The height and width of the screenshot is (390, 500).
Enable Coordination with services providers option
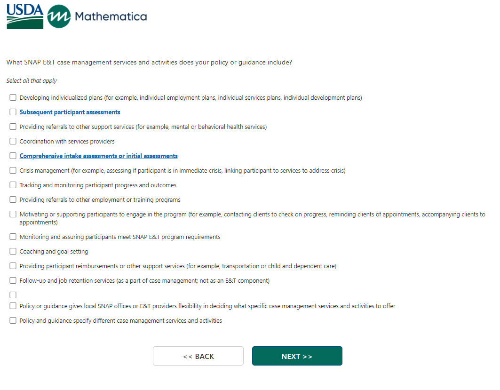click(13, 142)
